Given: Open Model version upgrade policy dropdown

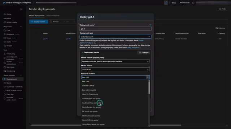Looking at the screenshot, I should tap(115, 61).
